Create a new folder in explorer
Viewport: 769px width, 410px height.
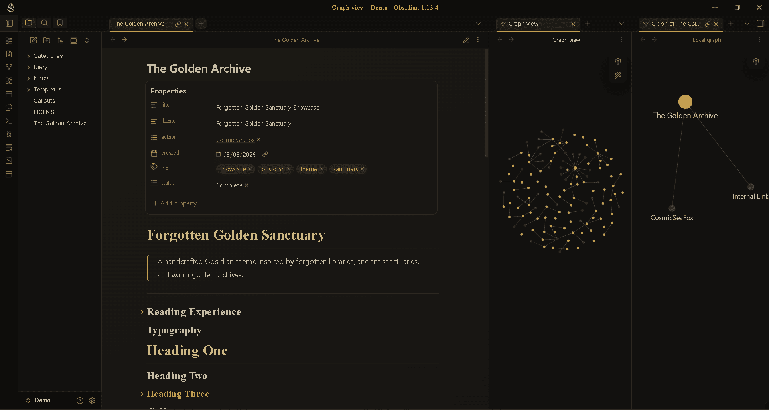coord(47,40)
